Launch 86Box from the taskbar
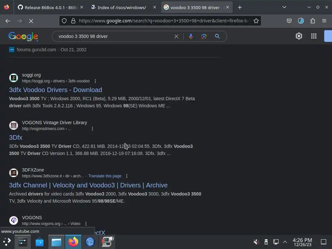332x249 pixels. (107, 242)
